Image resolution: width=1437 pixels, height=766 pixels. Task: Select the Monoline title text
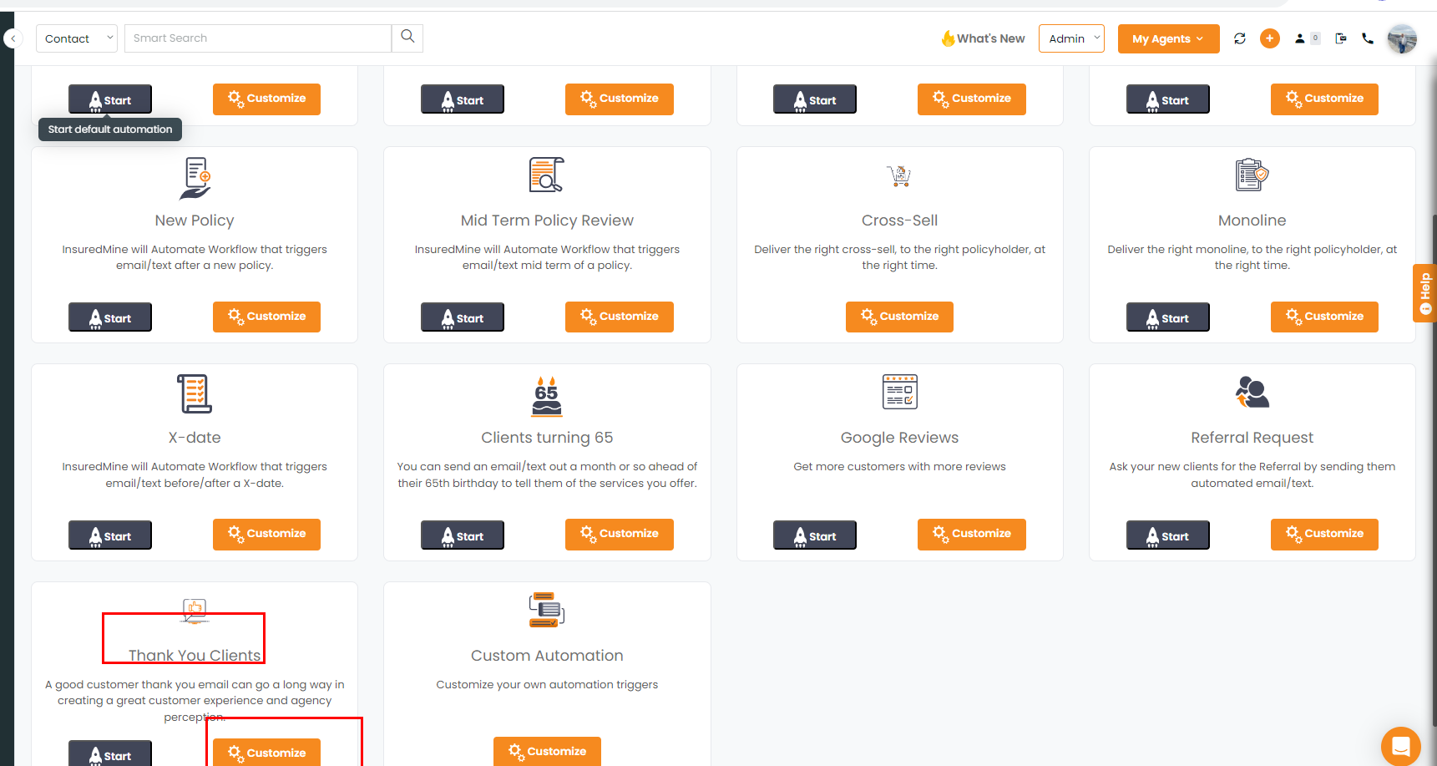pyautogui.click(x=1252, y=221)
